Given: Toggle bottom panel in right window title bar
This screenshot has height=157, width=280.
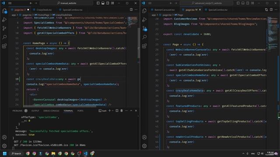Looking at the screenshot, I should pyautogui.click(x=243, y=3).
